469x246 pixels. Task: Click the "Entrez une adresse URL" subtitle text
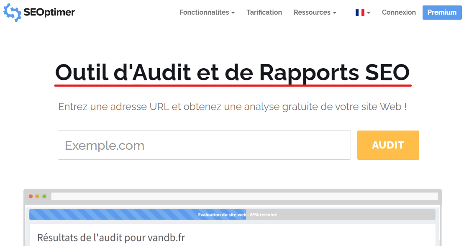(x=232, y=107)
